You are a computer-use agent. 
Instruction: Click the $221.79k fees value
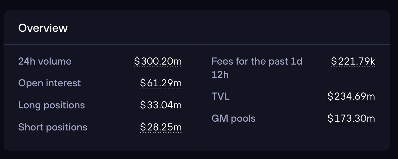[353, 61]
